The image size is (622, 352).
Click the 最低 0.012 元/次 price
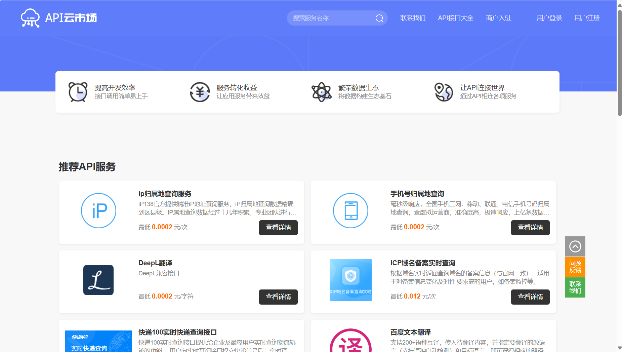413,297
